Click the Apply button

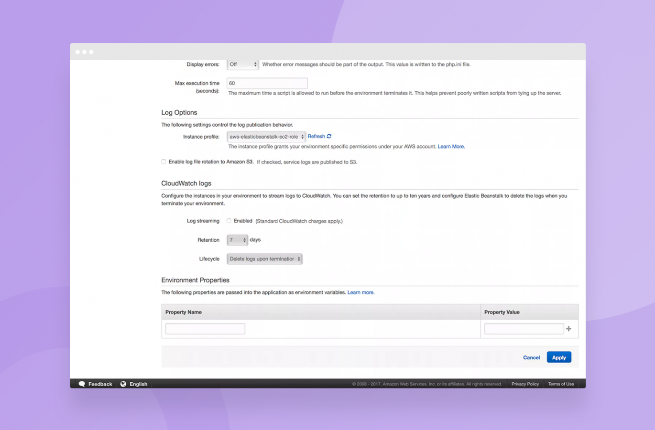pos(559,357)
